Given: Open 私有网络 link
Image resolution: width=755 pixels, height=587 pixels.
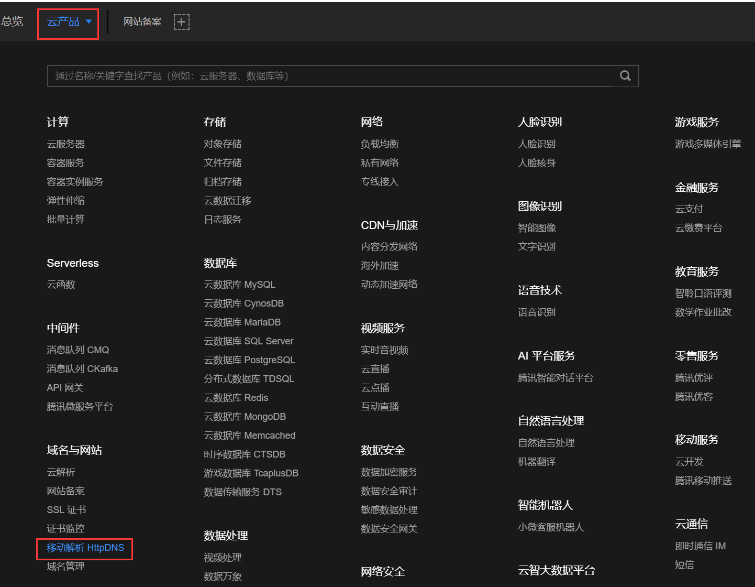Looking at the screenshot, I should (380, 163).
